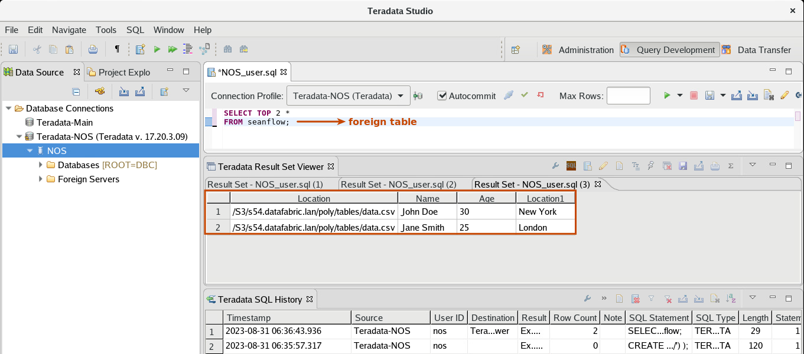804x354 pixels.
Task: Click the export icon in Data Source Explorer toolbar
Action: [x=140, y=91]
